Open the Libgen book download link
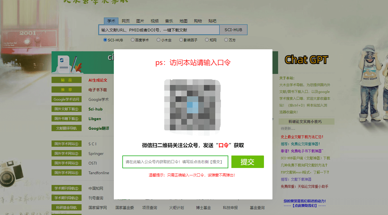 tap(95, 119)
